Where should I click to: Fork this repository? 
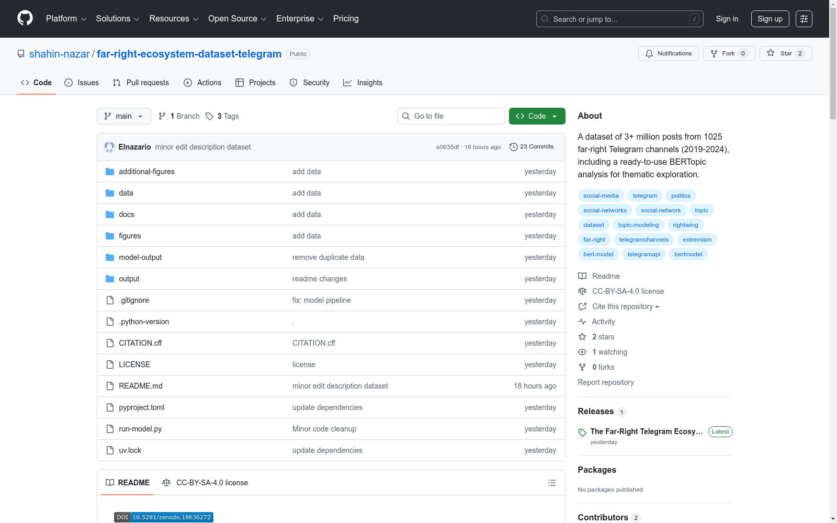tap(729, 53)
